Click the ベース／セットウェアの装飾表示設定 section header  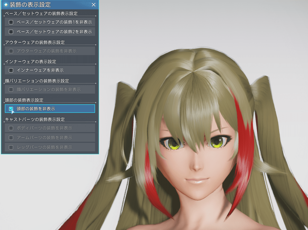42,13
